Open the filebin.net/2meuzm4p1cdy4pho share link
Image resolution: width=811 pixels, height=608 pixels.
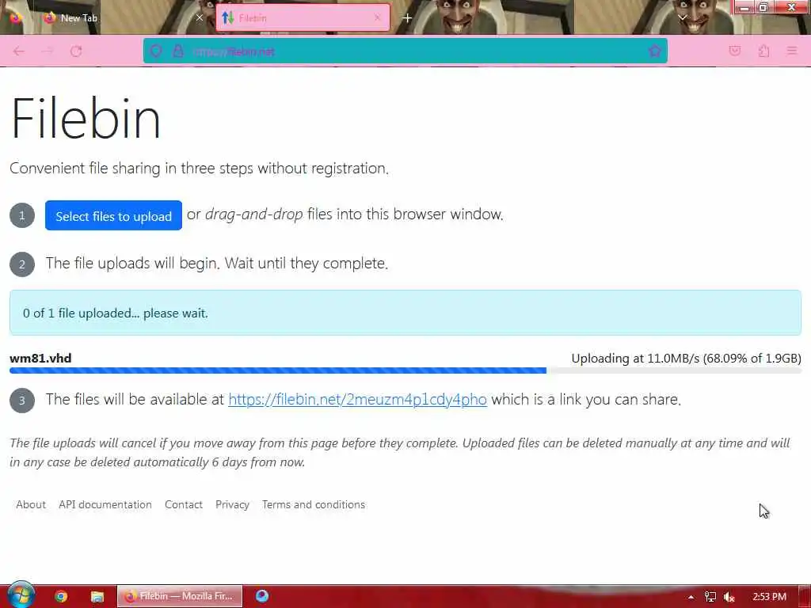[357, 399]
